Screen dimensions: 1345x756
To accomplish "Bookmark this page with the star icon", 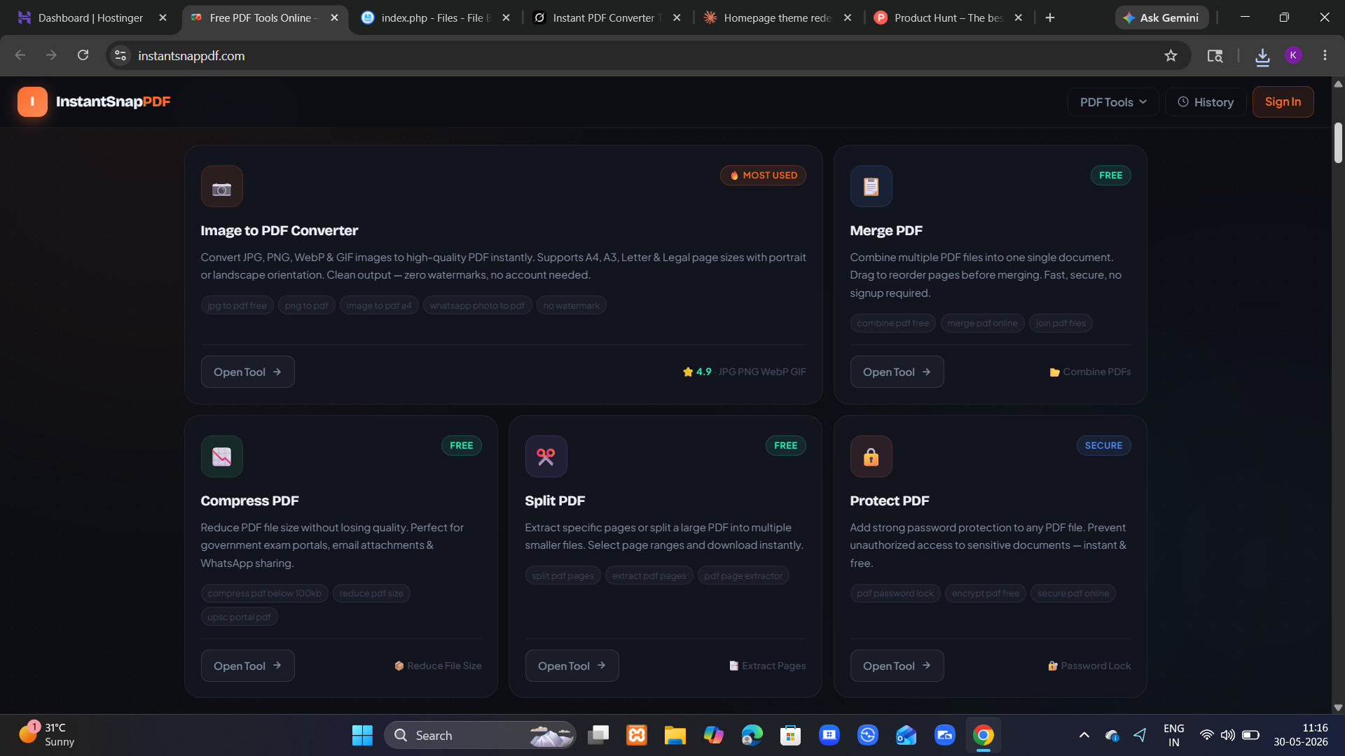I will coord(1171,55).
